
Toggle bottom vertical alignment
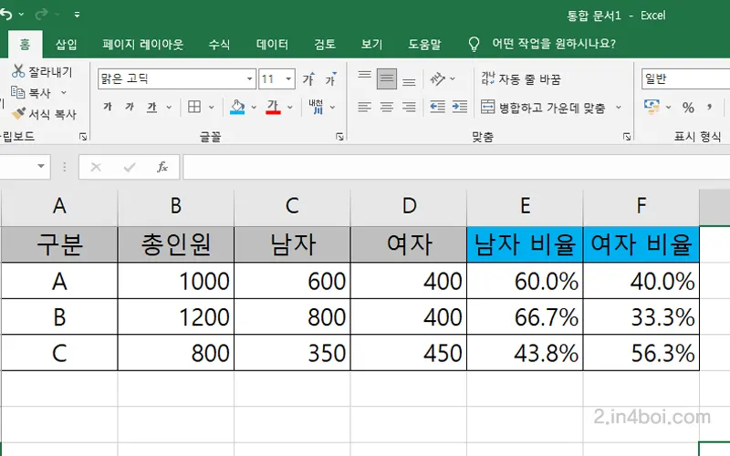[409, 80]
